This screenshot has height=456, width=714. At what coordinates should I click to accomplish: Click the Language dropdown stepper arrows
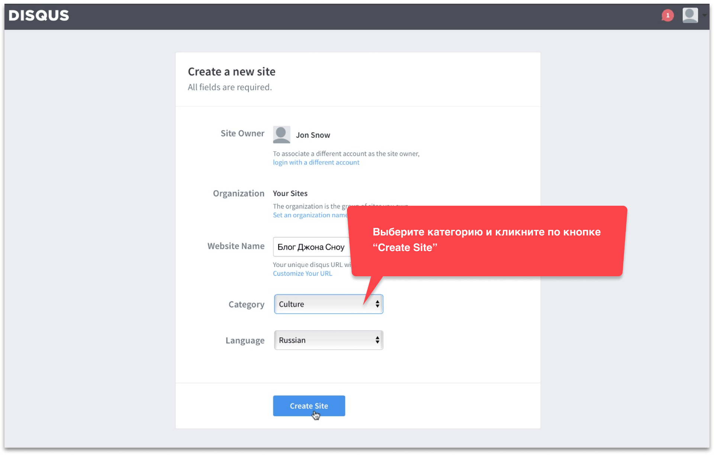click(x=377, y=340)
